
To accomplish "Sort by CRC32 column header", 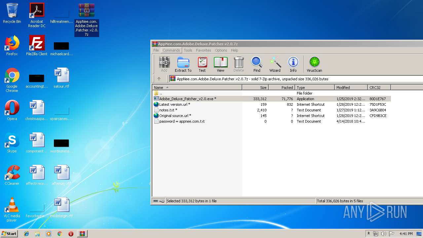I will (x=379, y=88).
